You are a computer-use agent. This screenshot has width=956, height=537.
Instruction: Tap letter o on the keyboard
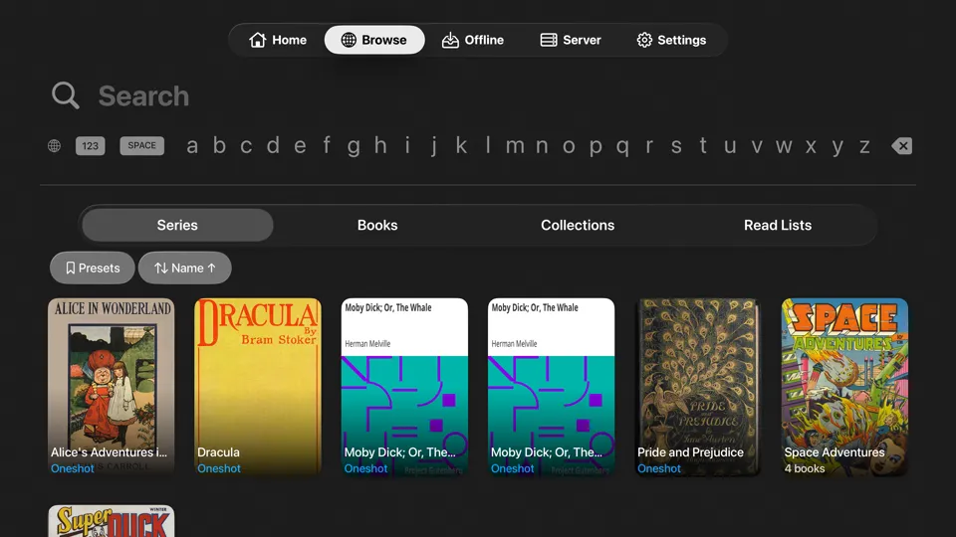pos(569,146)
